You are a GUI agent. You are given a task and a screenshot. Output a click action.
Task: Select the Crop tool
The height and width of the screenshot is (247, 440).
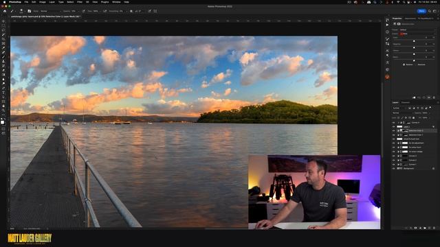(3, 38)
